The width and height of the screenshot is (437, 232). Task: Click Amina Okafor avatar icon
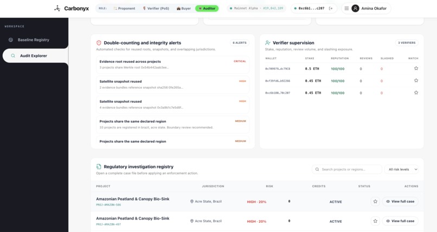coord(355,8)
